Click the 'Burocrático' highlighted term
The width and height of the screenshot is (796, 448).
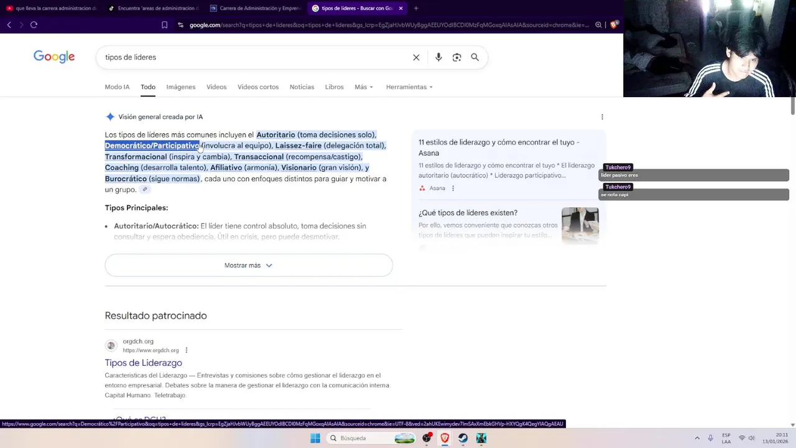(x=126, y=179)
